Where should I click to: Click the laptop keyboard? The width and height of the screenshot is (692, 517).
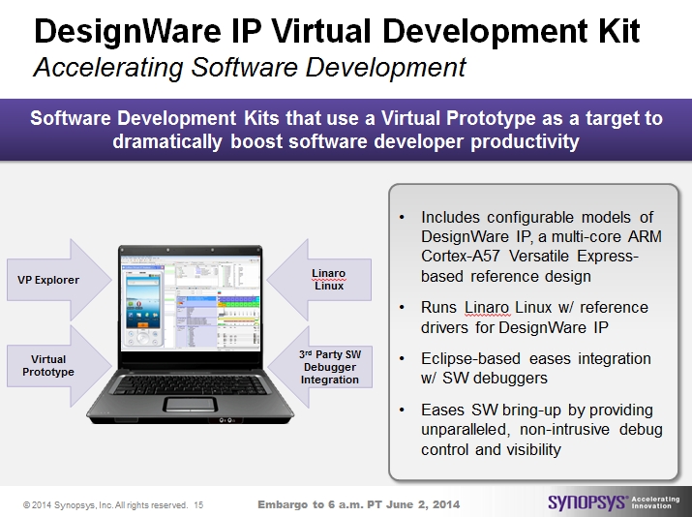(191, 384)
